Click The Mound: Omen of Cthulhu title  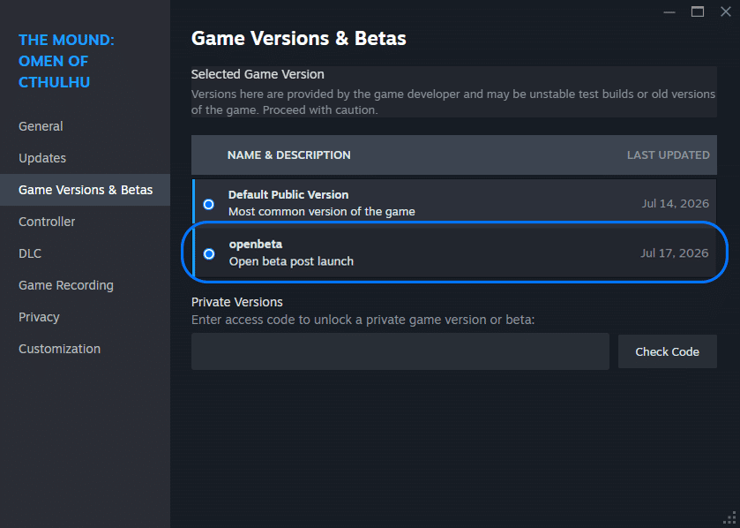pyautogui.click(x=66, y=61)
